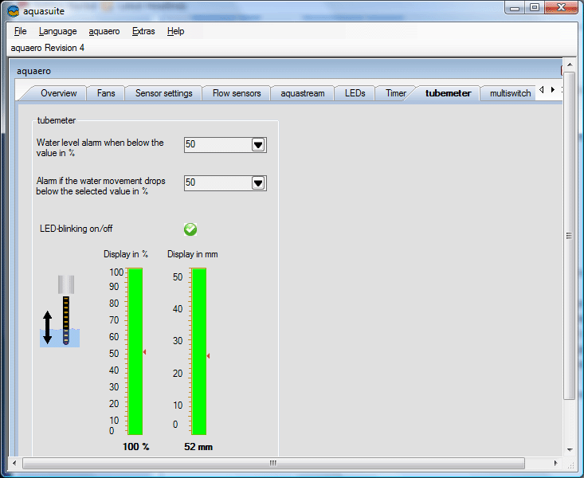Switch to the LEDs tab
The width and height of the screenshot is (584, 478).
pyautogui.click(x=355, y=93)
